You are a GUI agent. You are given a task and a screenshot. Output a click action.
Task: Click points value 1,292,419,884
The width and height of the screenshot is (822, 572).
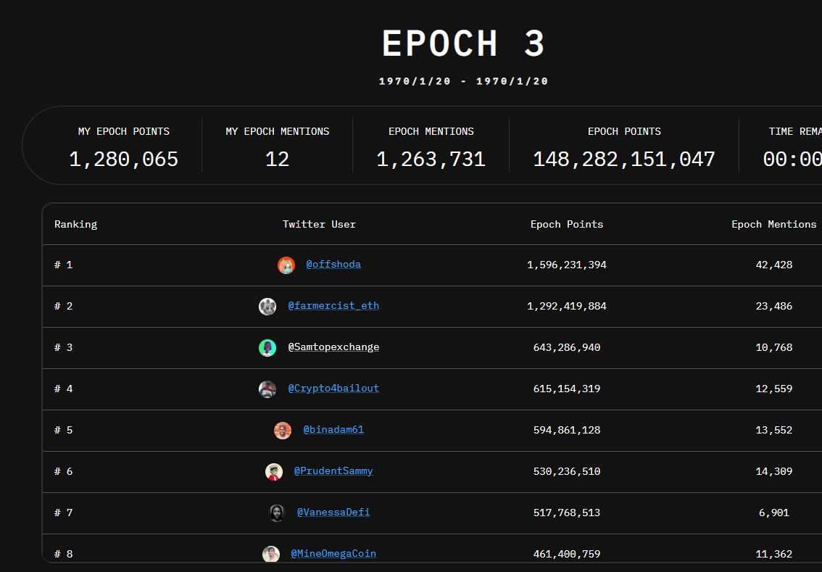[567, 306]
